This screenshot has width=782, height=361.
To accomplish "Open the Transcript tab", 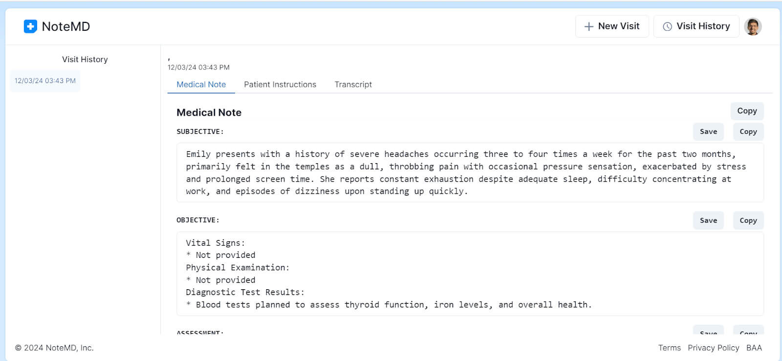I will coord(353,85).
